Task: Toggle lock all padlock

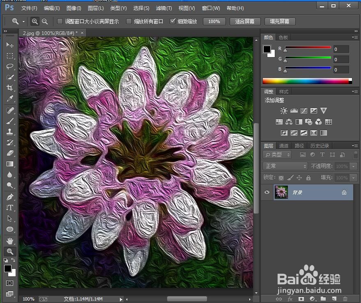Action: coord(308,177)
